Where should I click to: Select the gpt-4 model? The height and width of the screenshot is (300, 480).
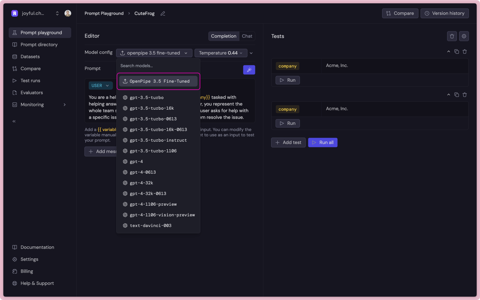158,162
